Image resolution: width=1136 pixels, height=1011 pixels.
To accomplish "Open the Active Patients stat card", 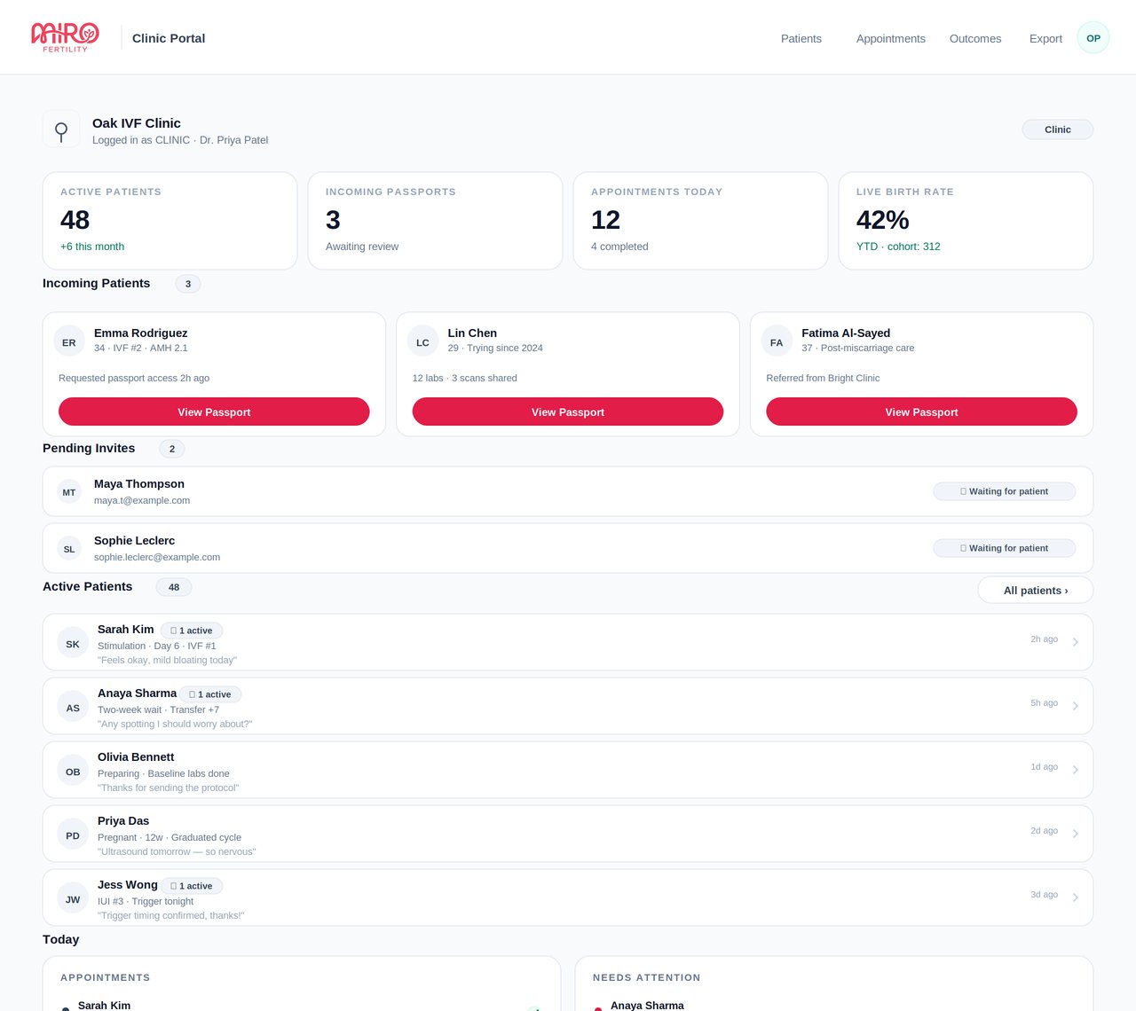I will 170,221.
